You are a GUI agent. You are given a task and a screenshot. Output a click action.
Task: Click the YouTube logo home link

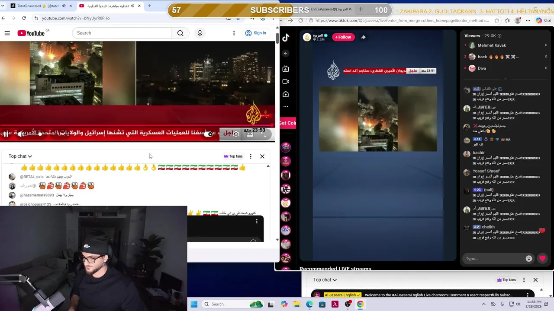(31, 33)
